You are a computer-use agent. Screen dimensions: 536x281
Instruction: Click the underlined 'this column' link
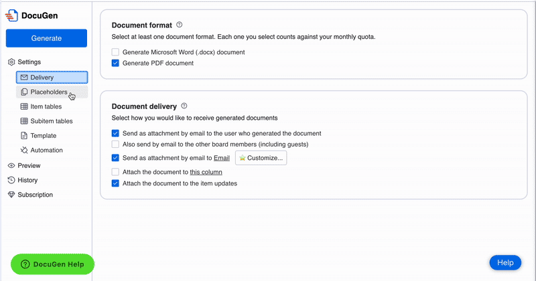point(206,172)
